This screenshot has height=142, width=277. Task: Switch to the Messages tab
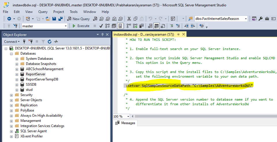(125, 123)
